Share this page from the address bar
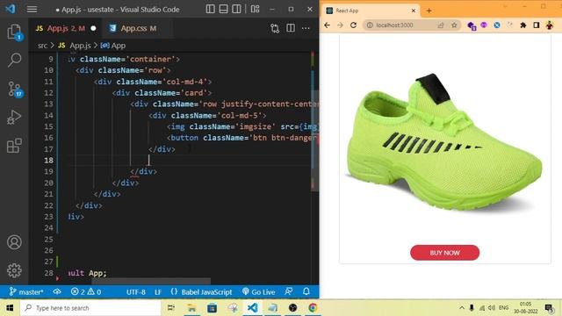The image size is (562, 316). tap(441, 25)
